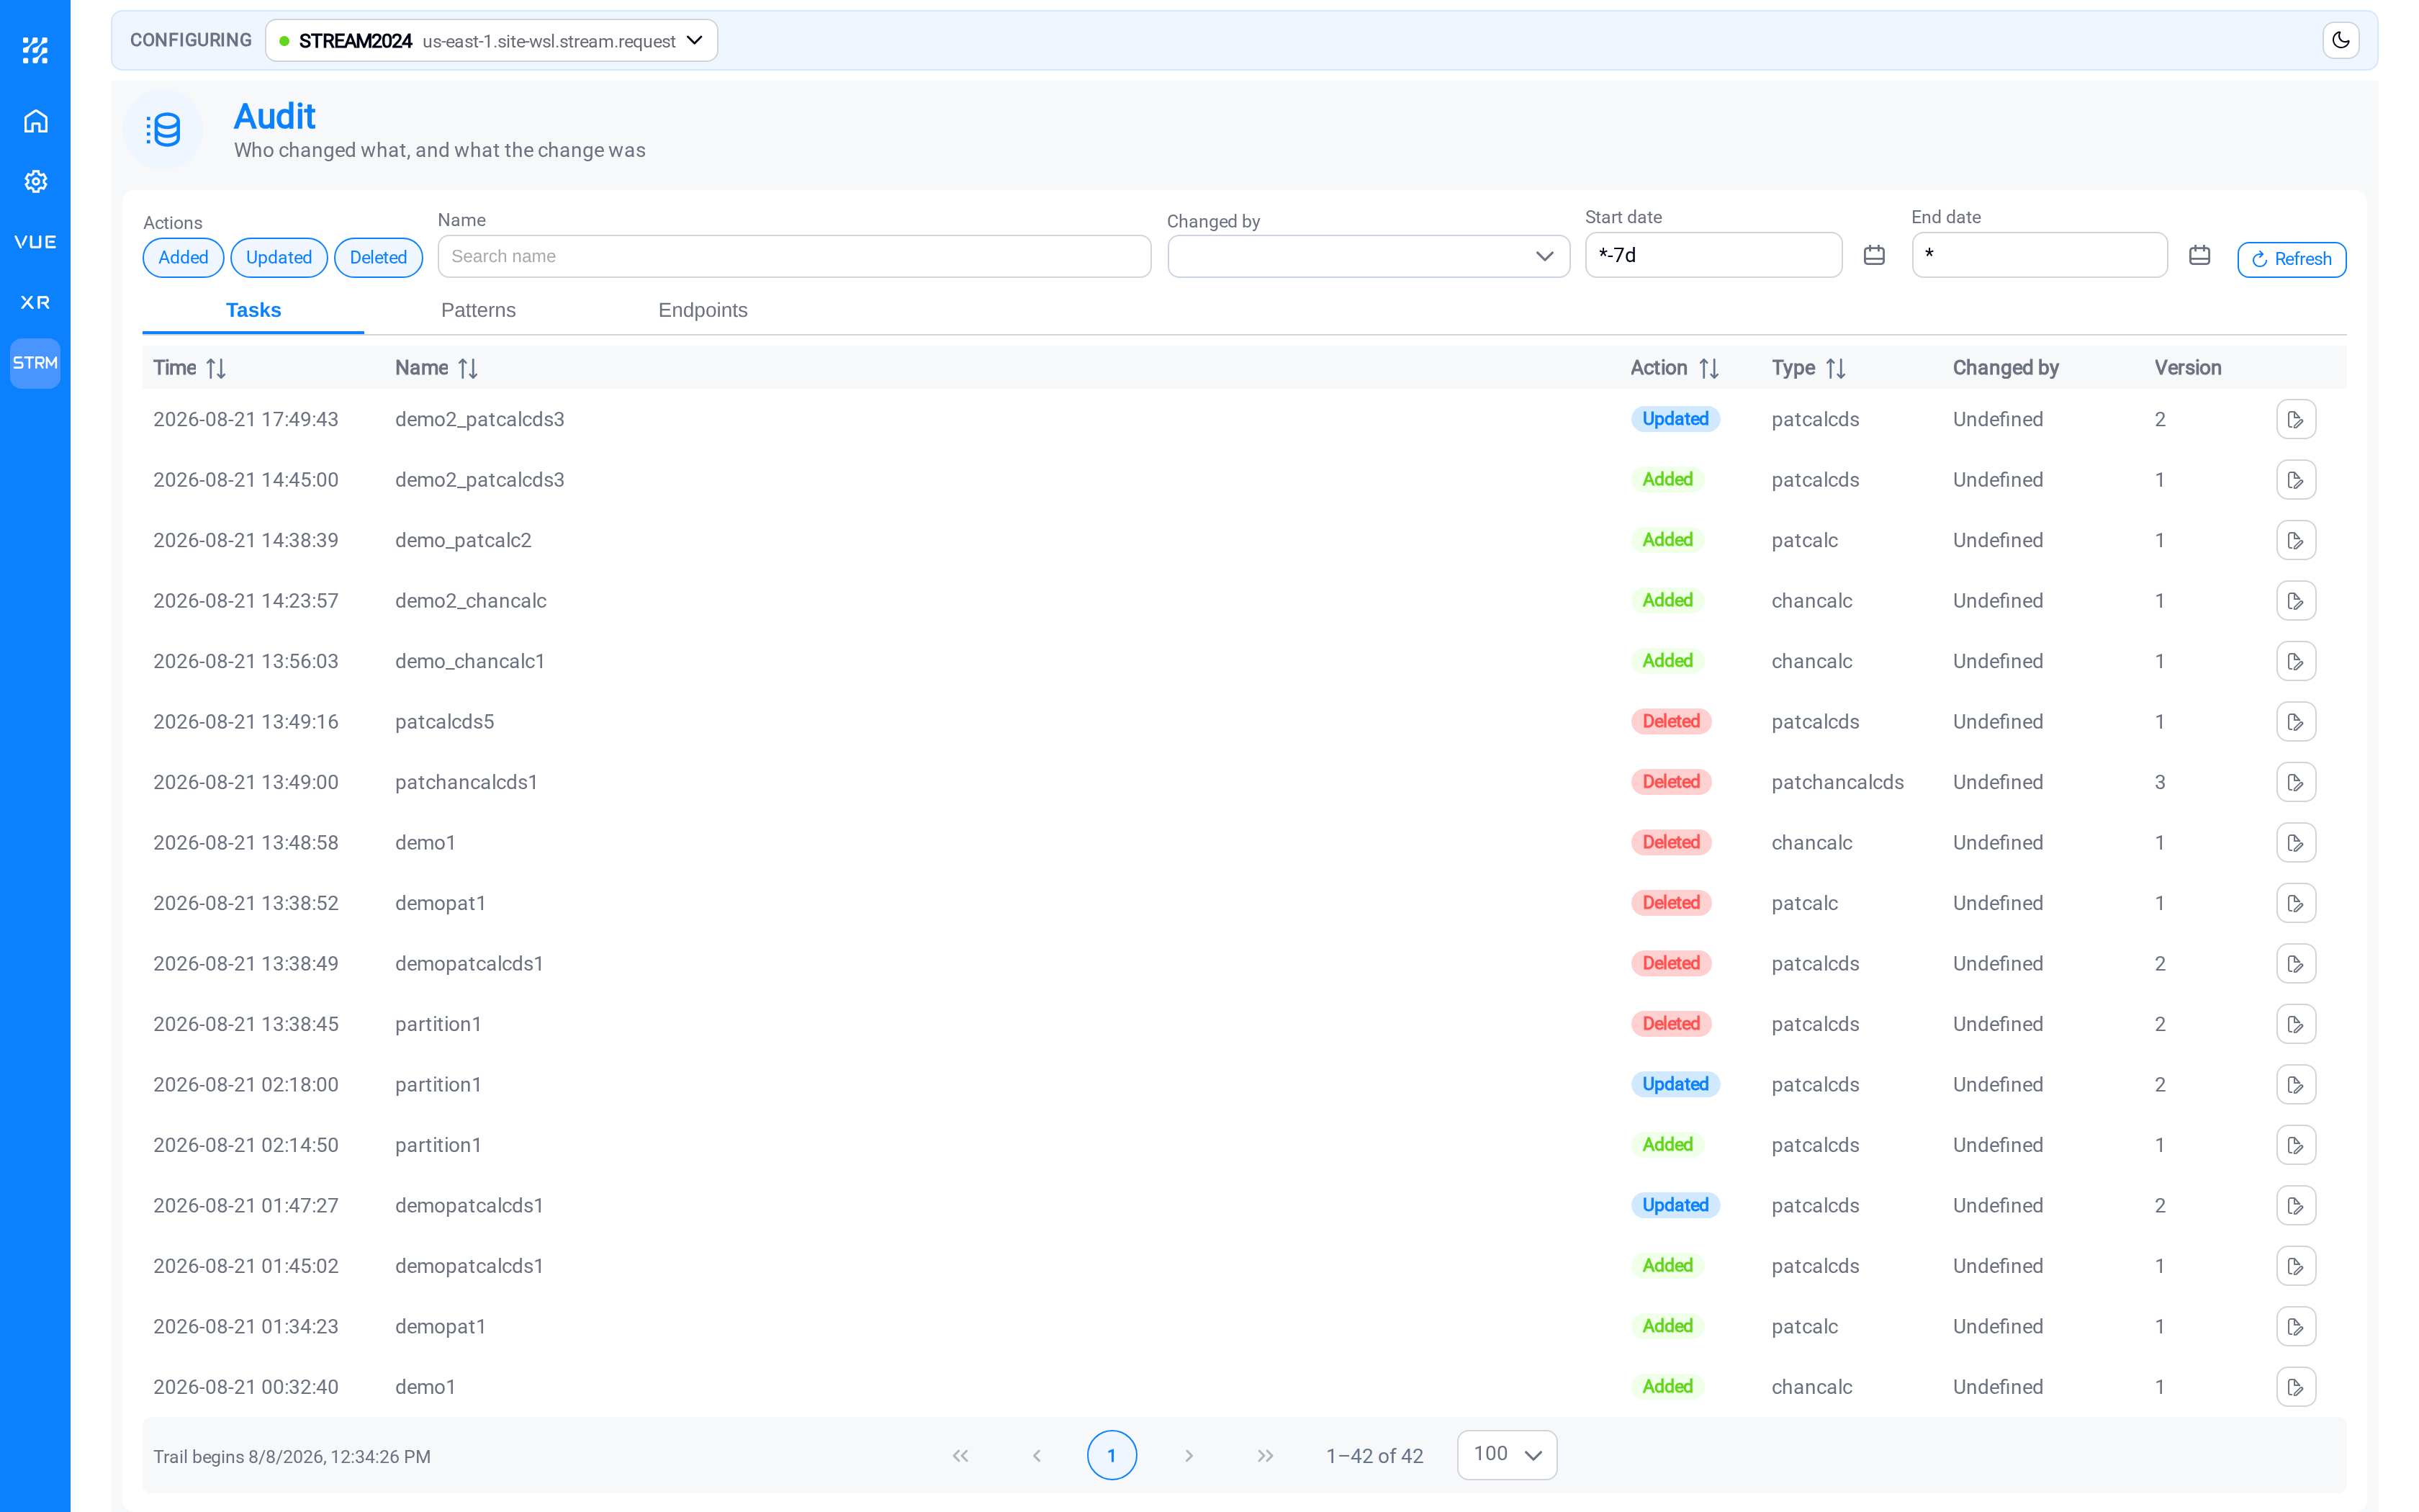Click the app logo icon in sidebar
Image resolution: width=2419 pixels, height=1512 pixels.
(35, 50)
